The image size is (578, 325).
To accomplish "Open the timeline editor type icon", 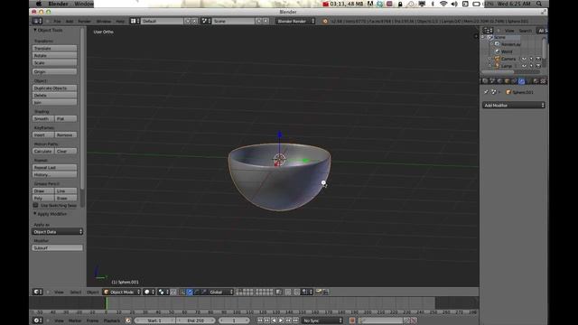I will click(x=38, y=320).
